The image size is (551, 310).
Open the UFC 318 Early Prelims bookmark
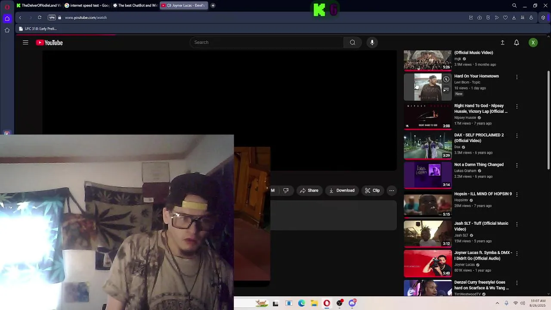coord(37,29)
